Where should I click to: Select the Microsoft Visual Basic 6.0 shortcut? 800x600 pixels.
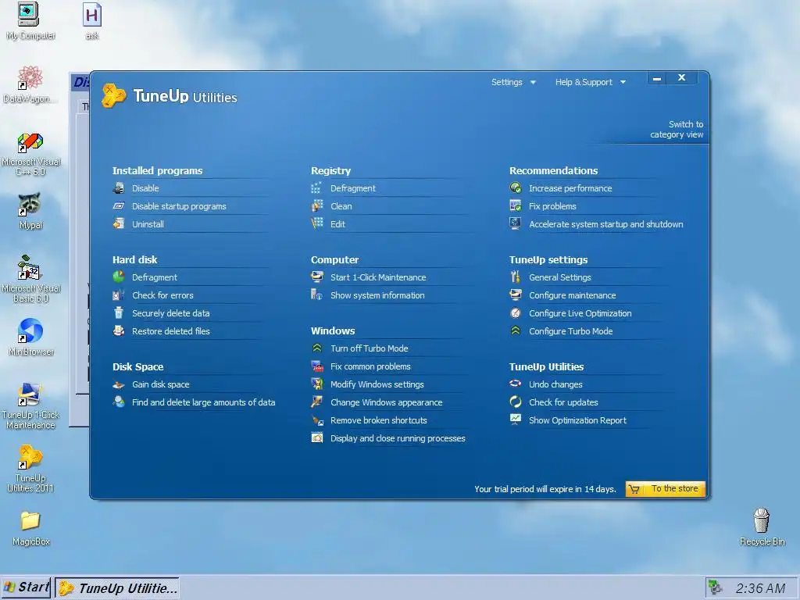click(30, 279)
